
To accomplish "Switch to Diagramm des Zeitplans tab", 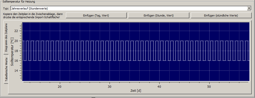I will click(x=6, y=37).
